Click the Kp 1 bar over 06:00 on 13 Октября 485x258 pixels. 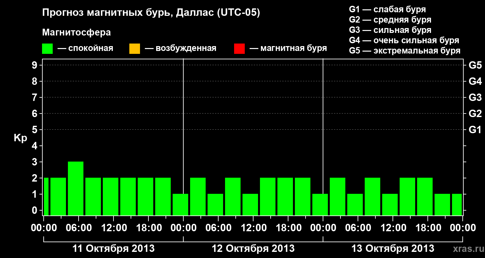[355, 204]
